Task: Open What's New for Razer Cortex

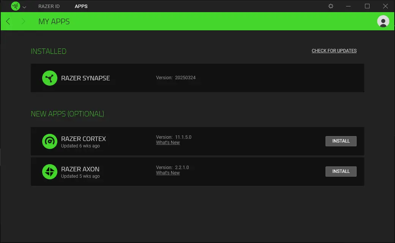Action: tap(168, 143)
